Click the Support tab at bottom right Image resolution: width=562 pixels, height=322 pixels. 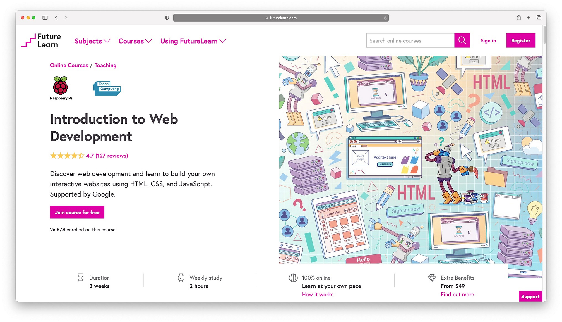click(531, 296)
